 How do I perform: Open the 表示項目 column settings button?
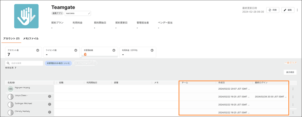[290, 72]
